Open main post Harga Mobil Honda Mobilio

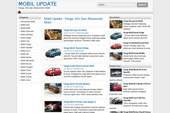click(x=77, y=84)
